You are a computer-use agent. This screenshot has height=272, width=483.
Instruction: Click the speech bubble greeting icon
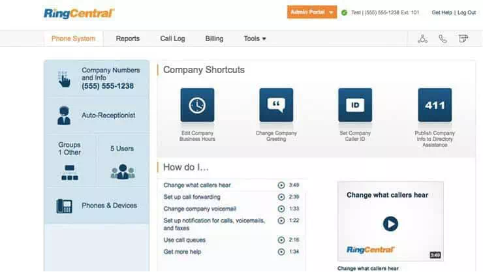pos(276,105)
